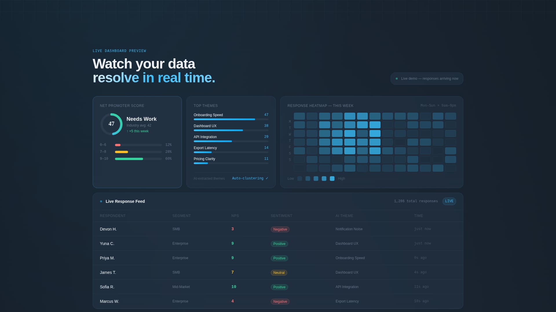Select the Dashboard UX theme bar
Viewport: 556px width, 312px height.
(x=231, y=130)
